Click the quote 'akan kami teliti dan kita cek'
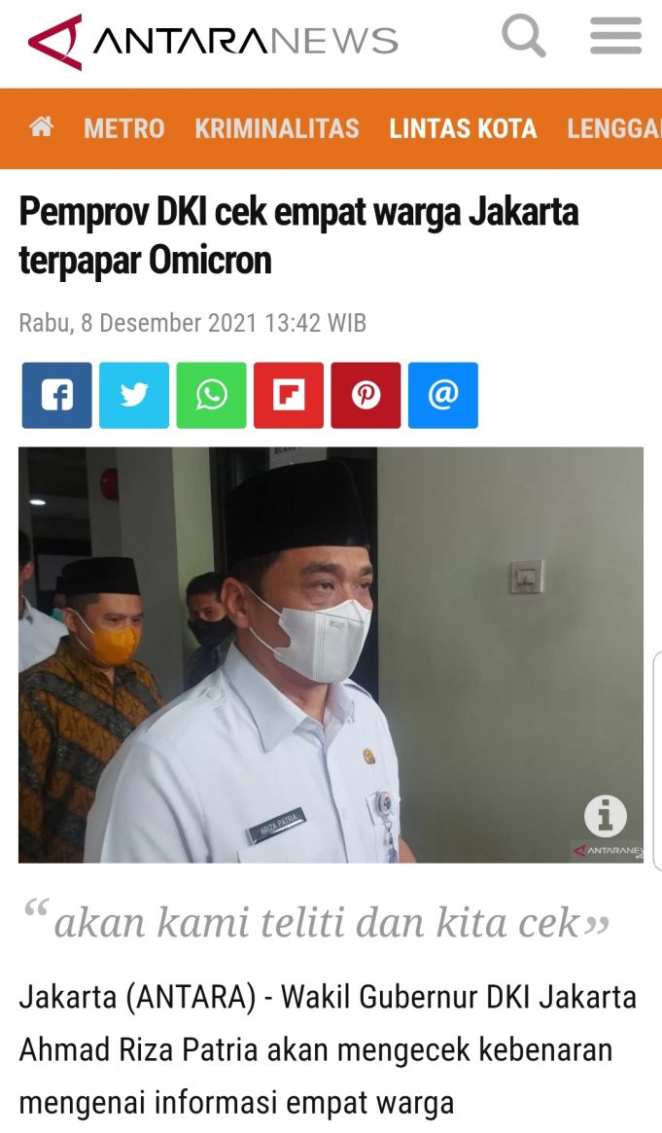 (x=317, y=922)
